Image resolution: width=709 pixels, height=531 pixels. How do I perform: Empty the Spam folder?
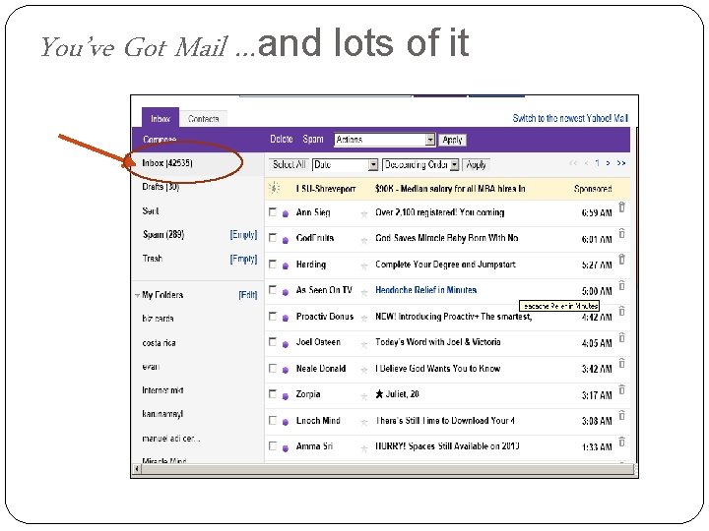click(244, 235)
